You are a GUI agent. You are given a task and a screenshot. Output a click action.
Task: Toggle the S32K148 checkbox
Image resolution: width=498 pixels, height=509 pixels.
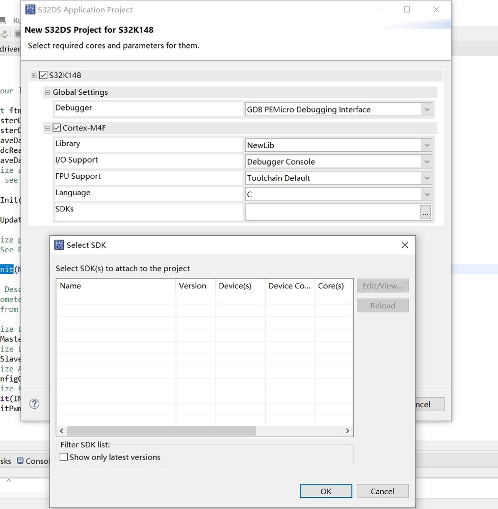[43, 75]
